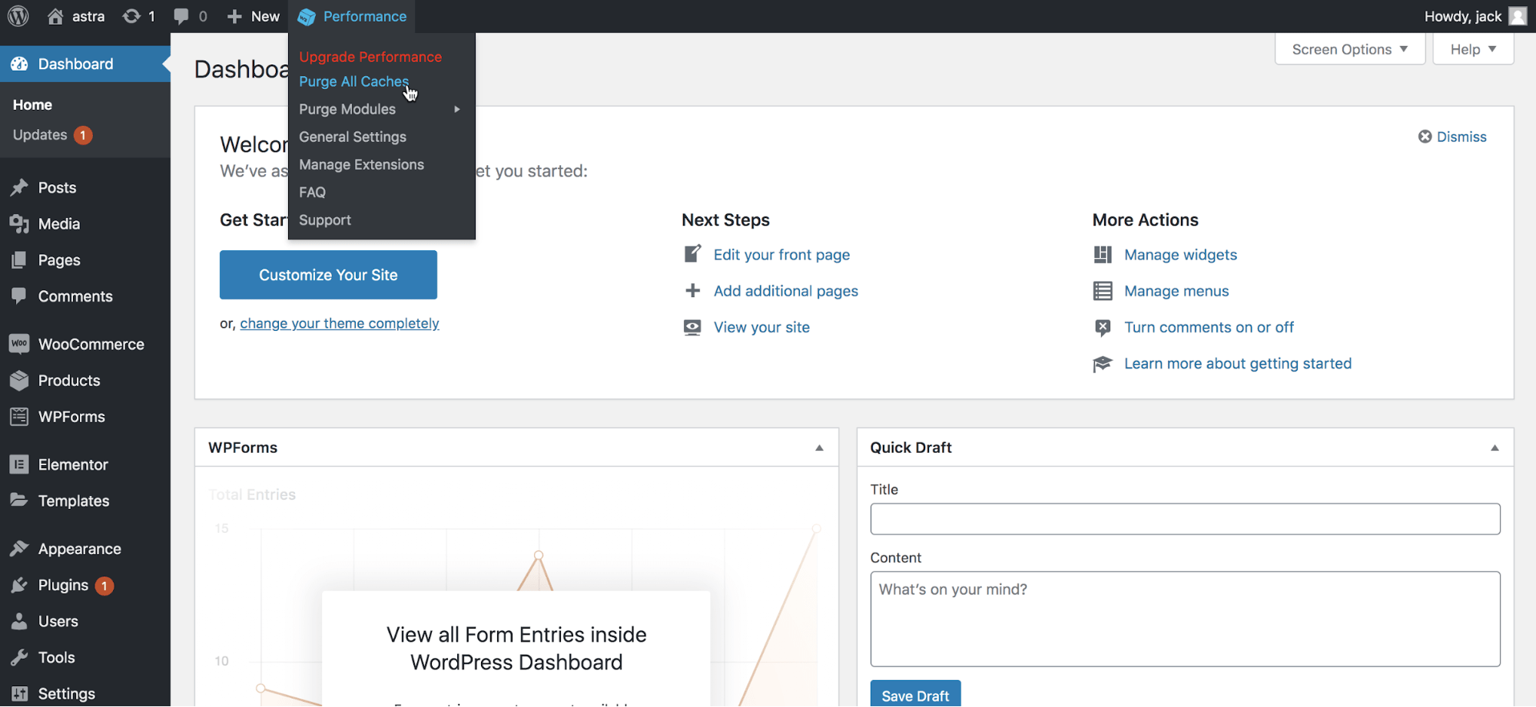Open Manage widgets link
This screenshot has height=707, width=1536.
click(1180, 254)
